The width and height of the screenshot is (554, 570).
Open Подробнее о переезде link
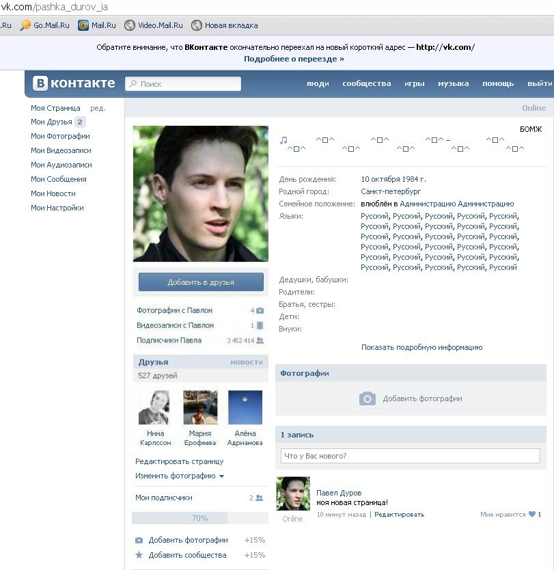point(294,59)
